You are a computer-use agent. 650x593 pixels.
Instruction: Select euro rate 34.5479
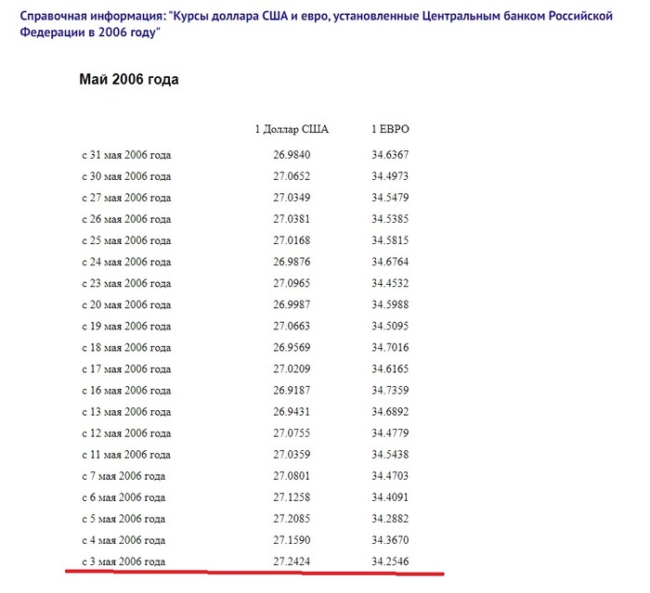390,198
